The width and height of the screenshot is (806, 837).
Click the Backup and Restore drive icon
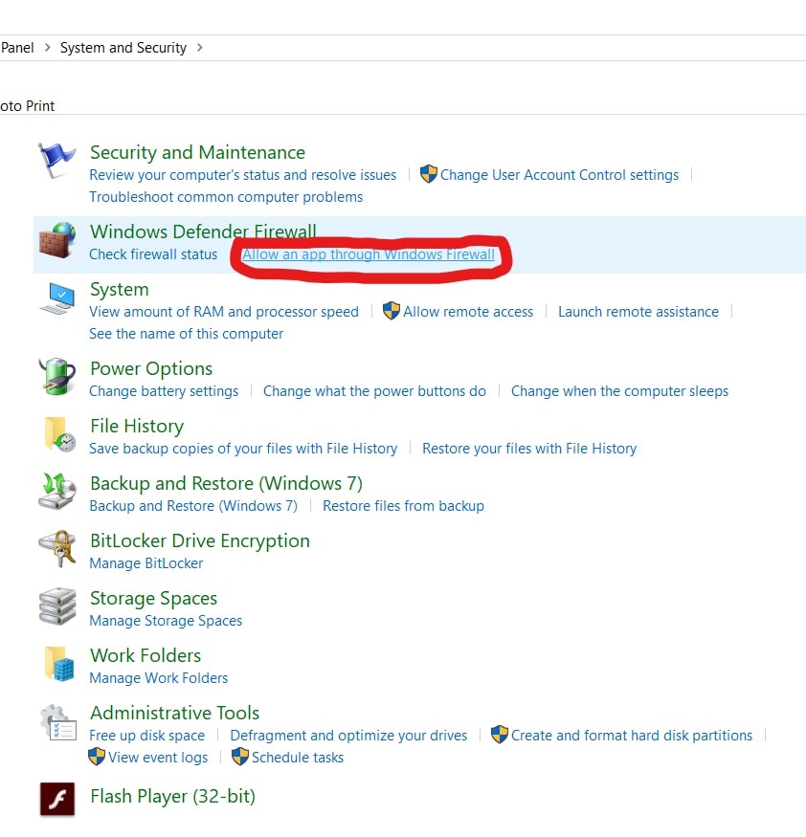pyautogui.click(x=56, y=491)
